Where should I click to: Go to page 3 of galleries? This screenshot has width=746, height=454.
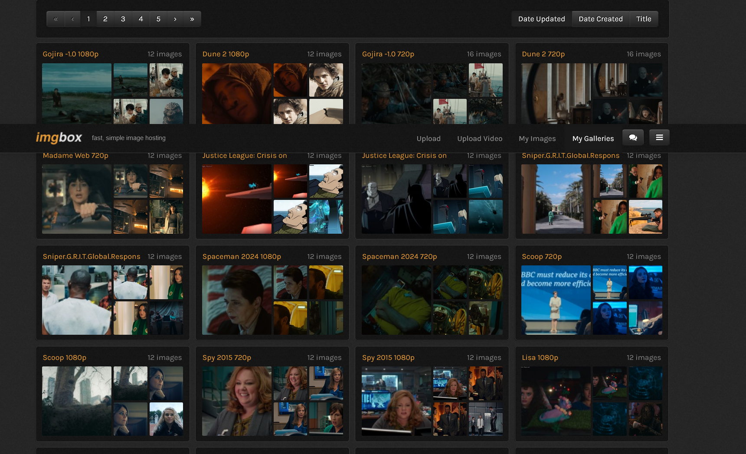click(123, 19)
